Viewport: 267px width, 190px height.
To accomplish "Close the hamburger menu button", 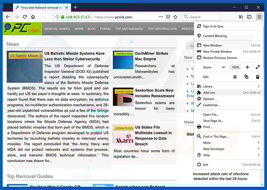I will pos(259,17).
